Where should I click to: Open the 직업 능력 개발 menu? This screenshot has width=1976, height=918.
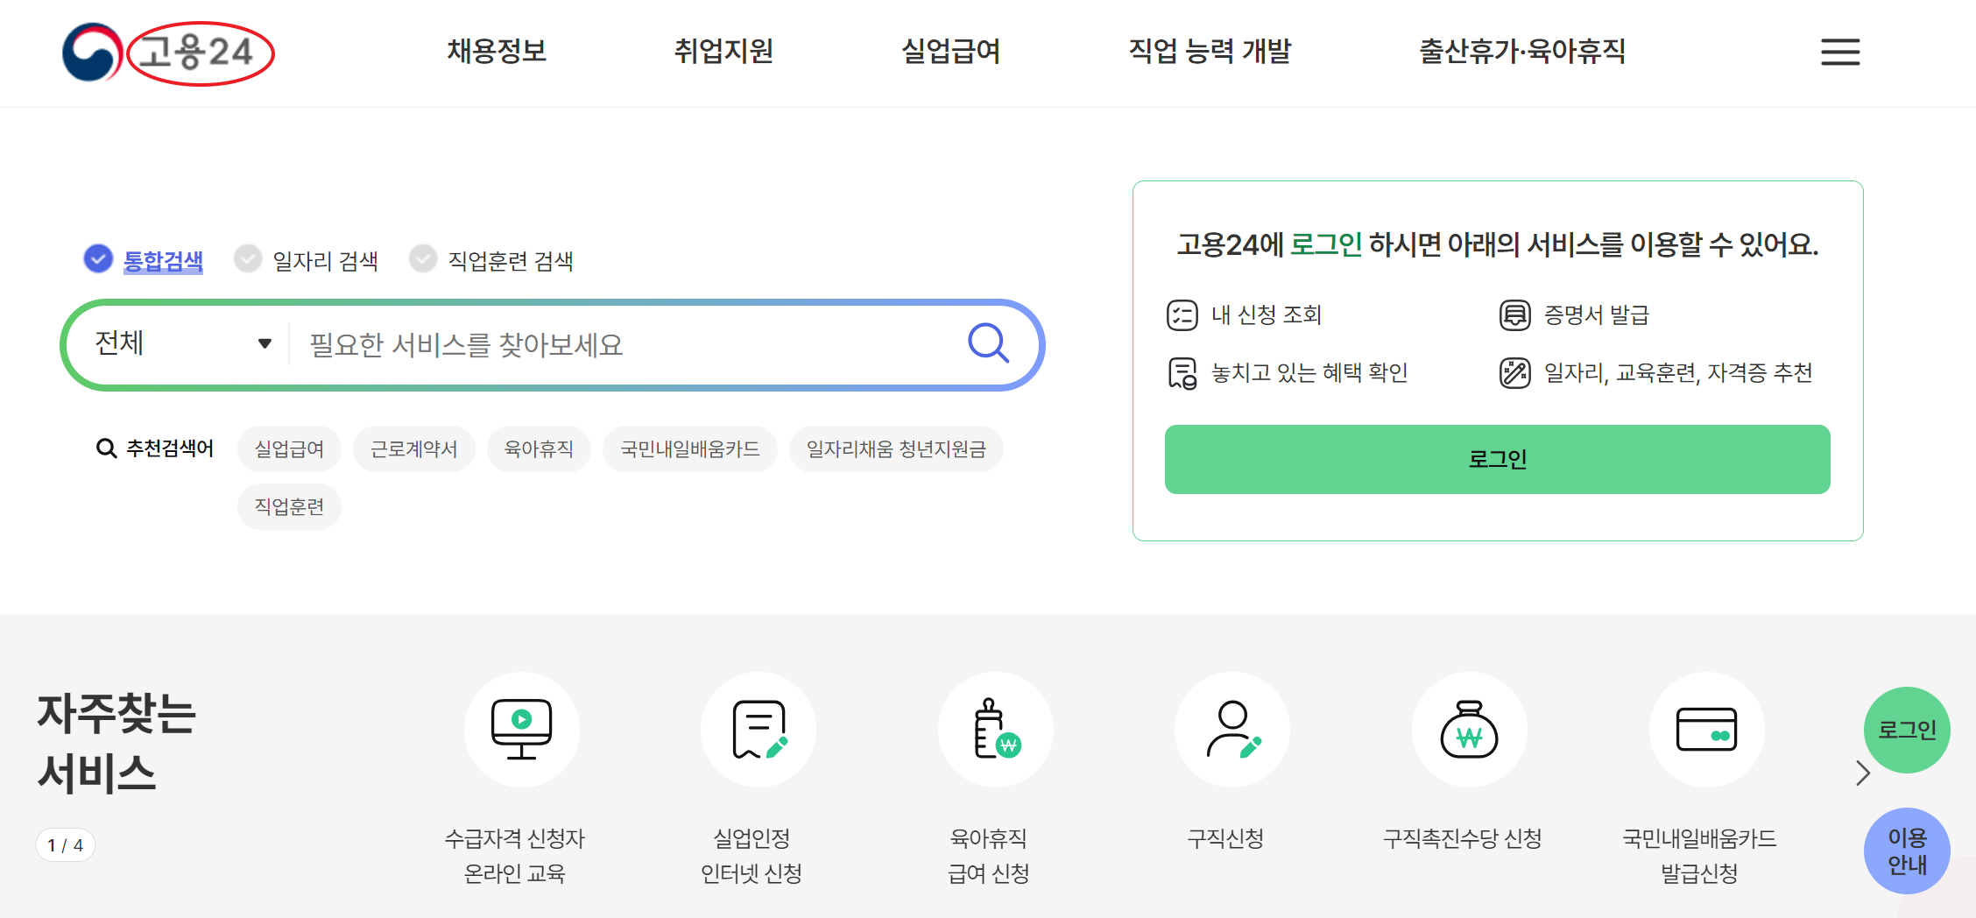tap(1210, 52)
